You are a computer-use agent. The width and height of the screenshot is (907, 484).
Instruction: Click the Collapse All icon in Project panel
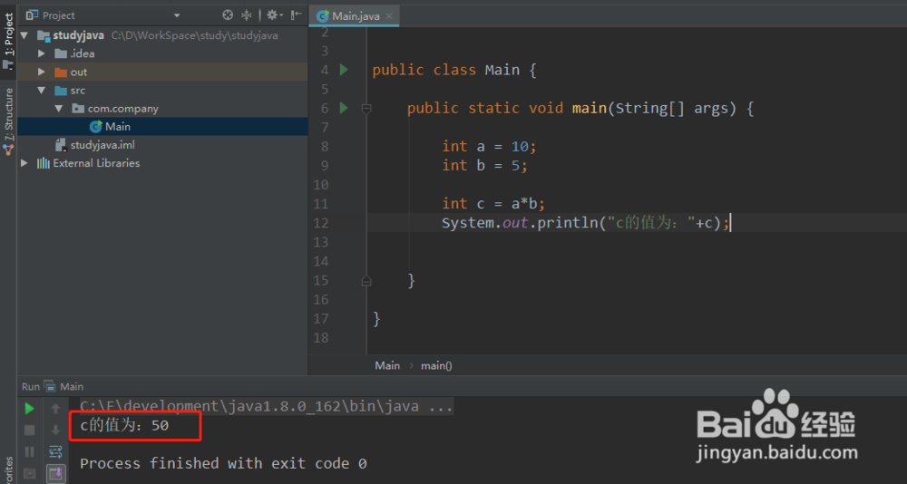pos(247,15)
